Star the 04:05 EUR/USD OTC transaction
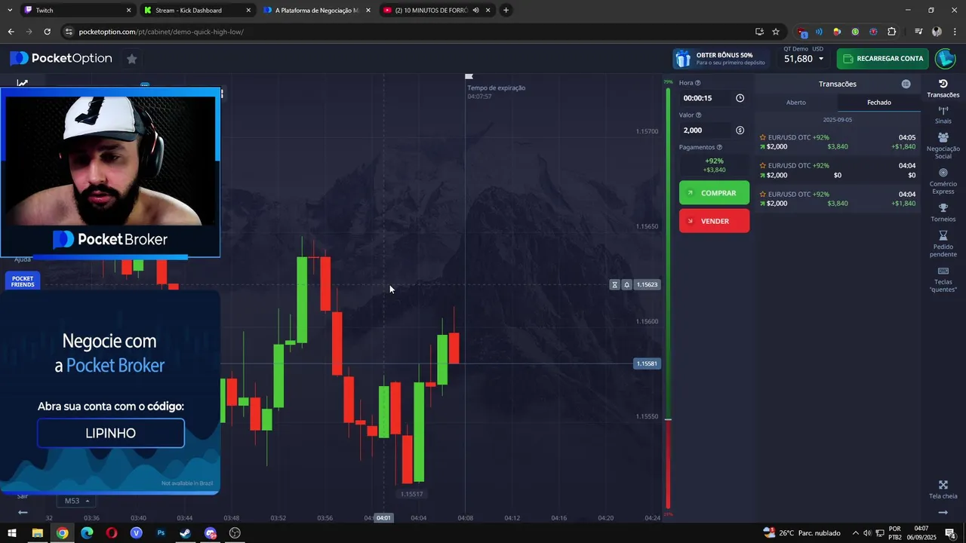Viewport: 966px width, 543px height. [x=762, y=137]
